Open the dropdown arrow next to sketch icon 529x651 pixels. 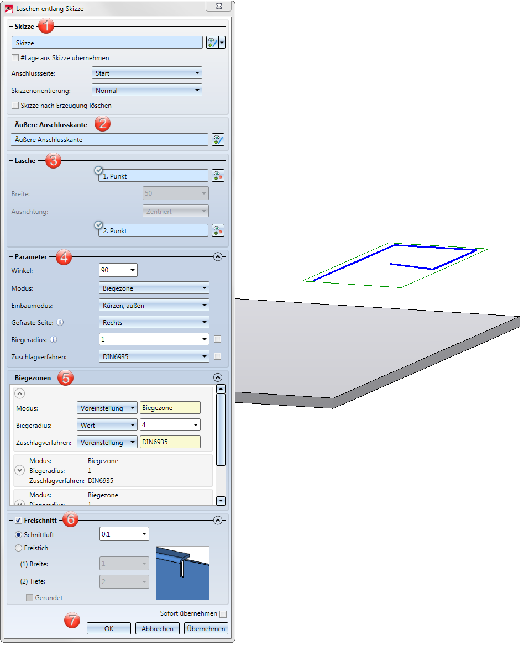pos(222,43)
